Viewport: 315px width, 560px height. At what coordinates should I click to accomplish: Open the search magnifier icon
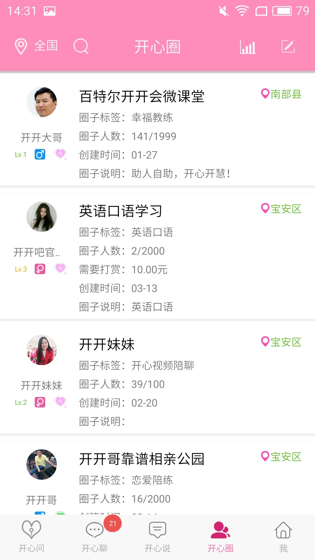coord(81,46)
